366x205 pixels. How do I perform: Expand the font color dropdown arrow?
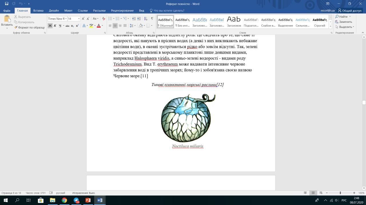(102, 26)
